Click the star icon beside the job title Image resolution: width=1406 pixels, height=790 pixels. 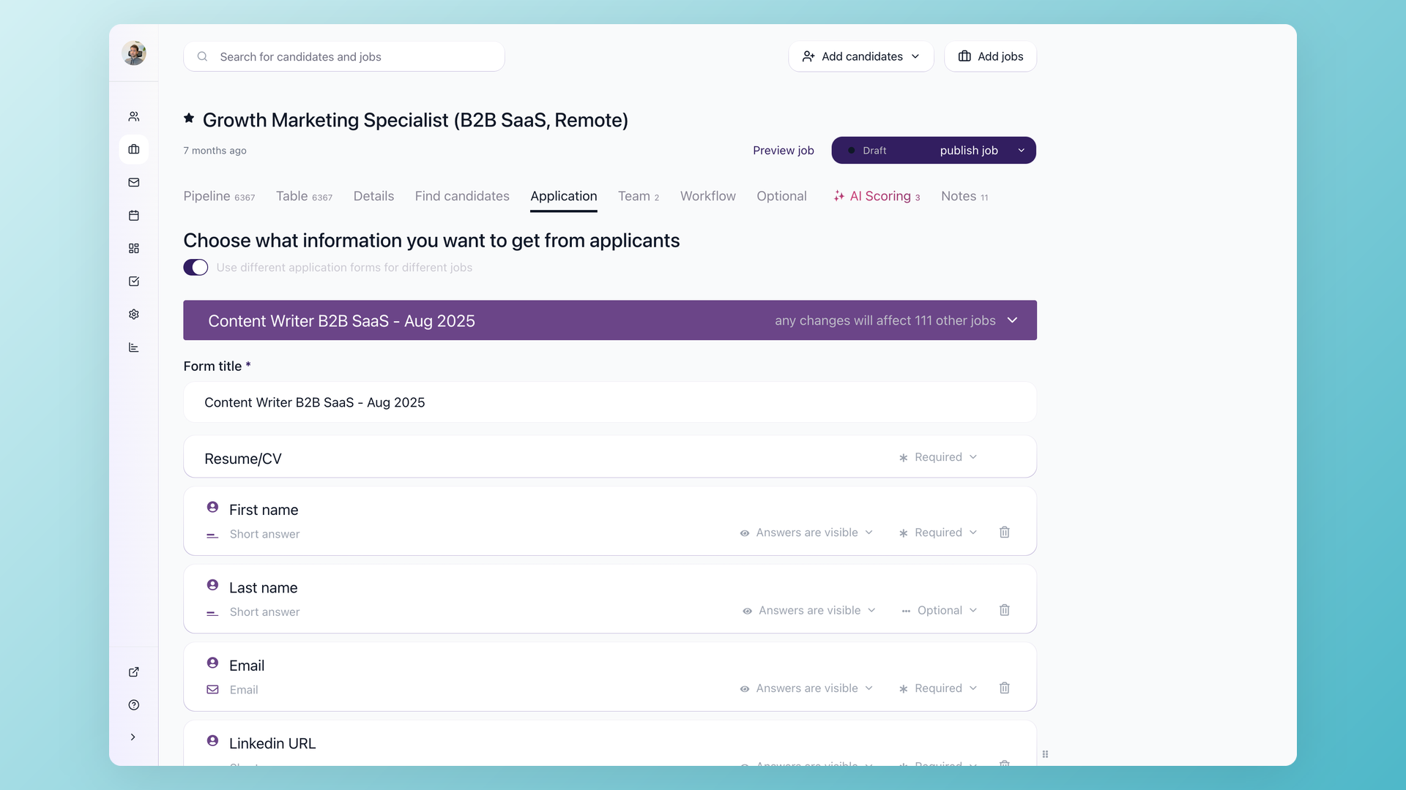[189, 118]
